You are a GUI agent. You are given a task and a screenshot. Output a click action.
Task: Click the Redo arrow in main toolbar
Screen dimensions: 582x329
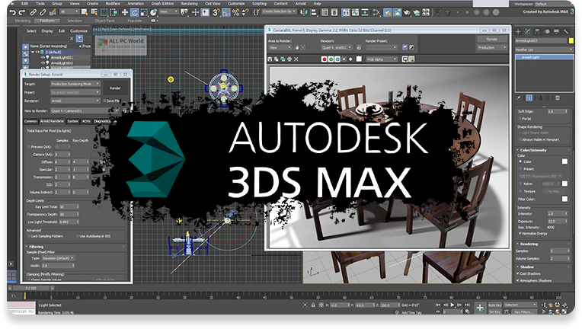tap(22, 13)
